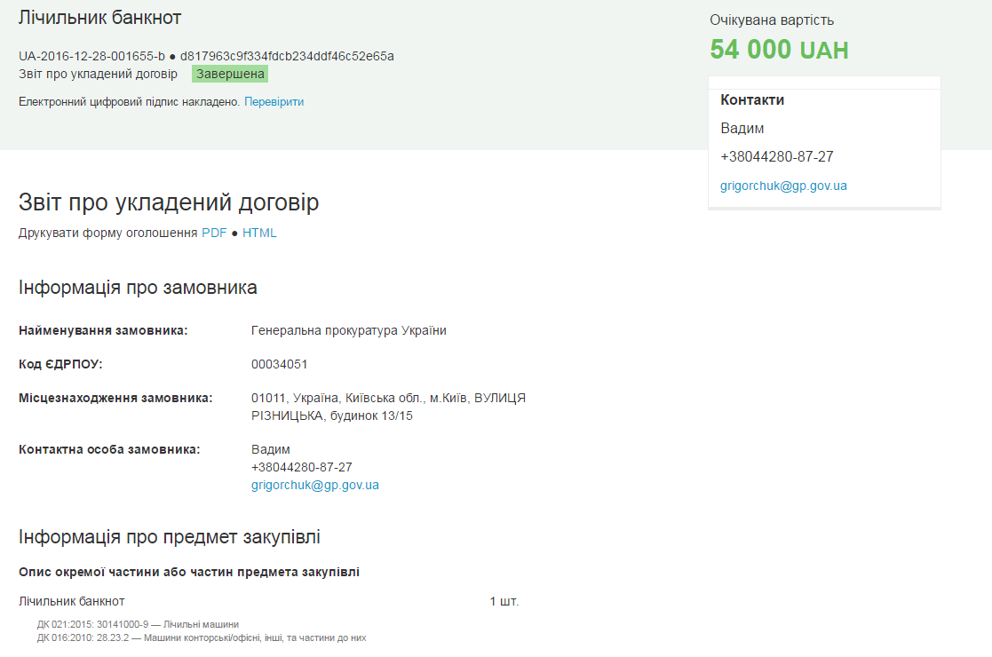Screen dimensions: 992x657
Task: Click the address line starting with 01011, Україна
Action: [x=388, y=399]
